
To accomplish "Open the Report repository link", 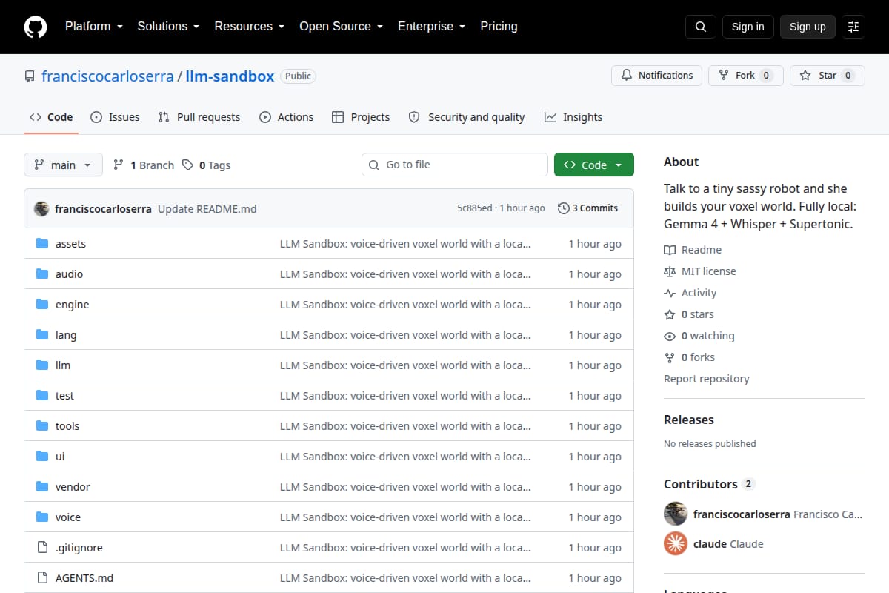I will (x=706, y=379).
